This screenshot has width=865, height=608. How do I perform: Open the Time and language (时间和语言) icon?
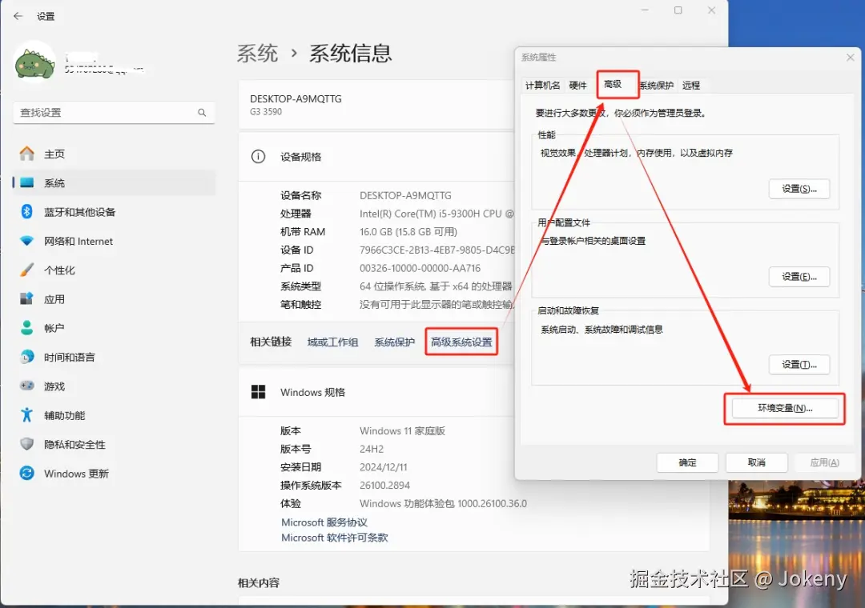coord(27,357)
